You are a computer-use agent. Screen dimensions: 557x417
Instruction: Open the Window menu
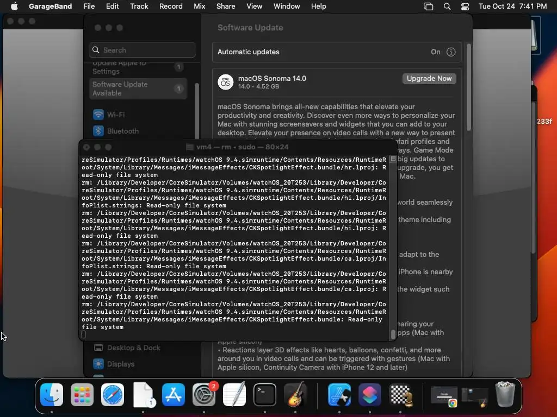click(x=287, y=6)
